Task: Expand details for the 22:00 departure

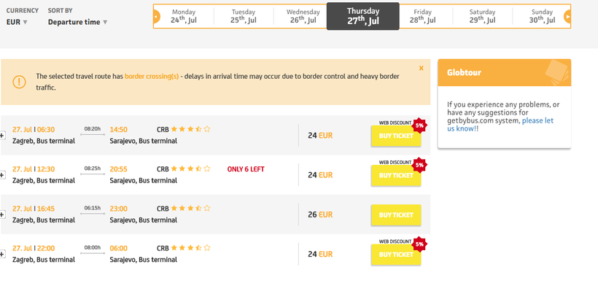Action: click(2, 255)
